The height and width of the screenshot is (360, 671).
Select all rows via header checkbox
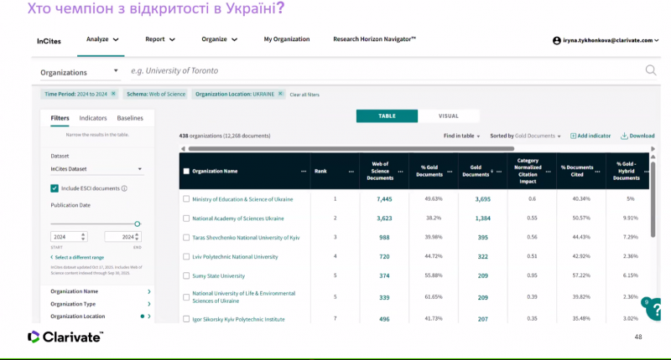click(x=186, y=171)
